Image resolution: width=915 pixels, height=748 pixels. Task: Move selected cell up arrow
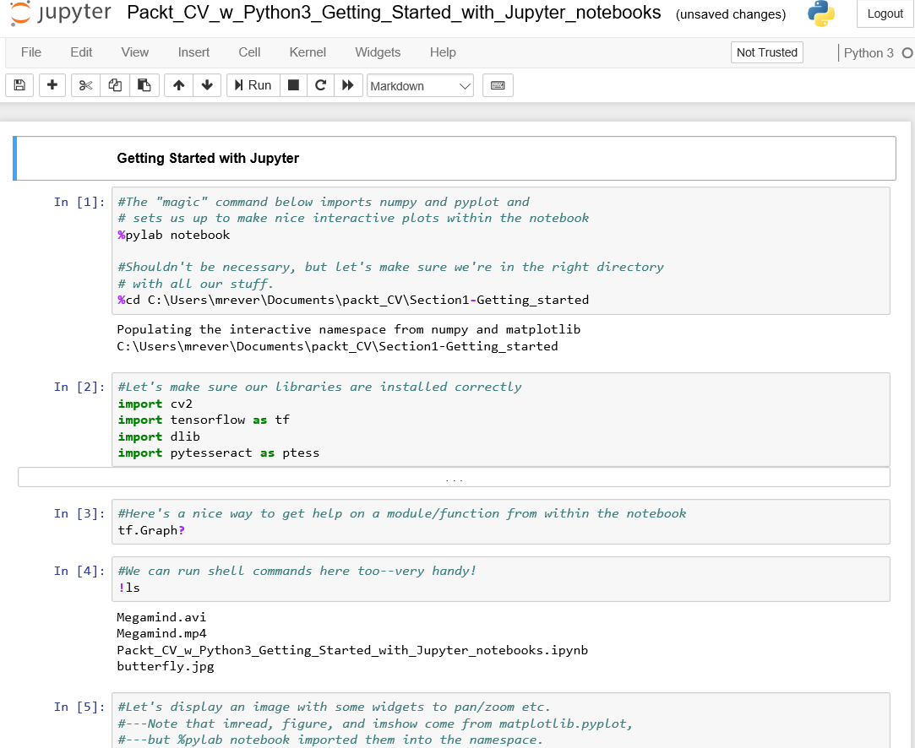pos(178,85)
